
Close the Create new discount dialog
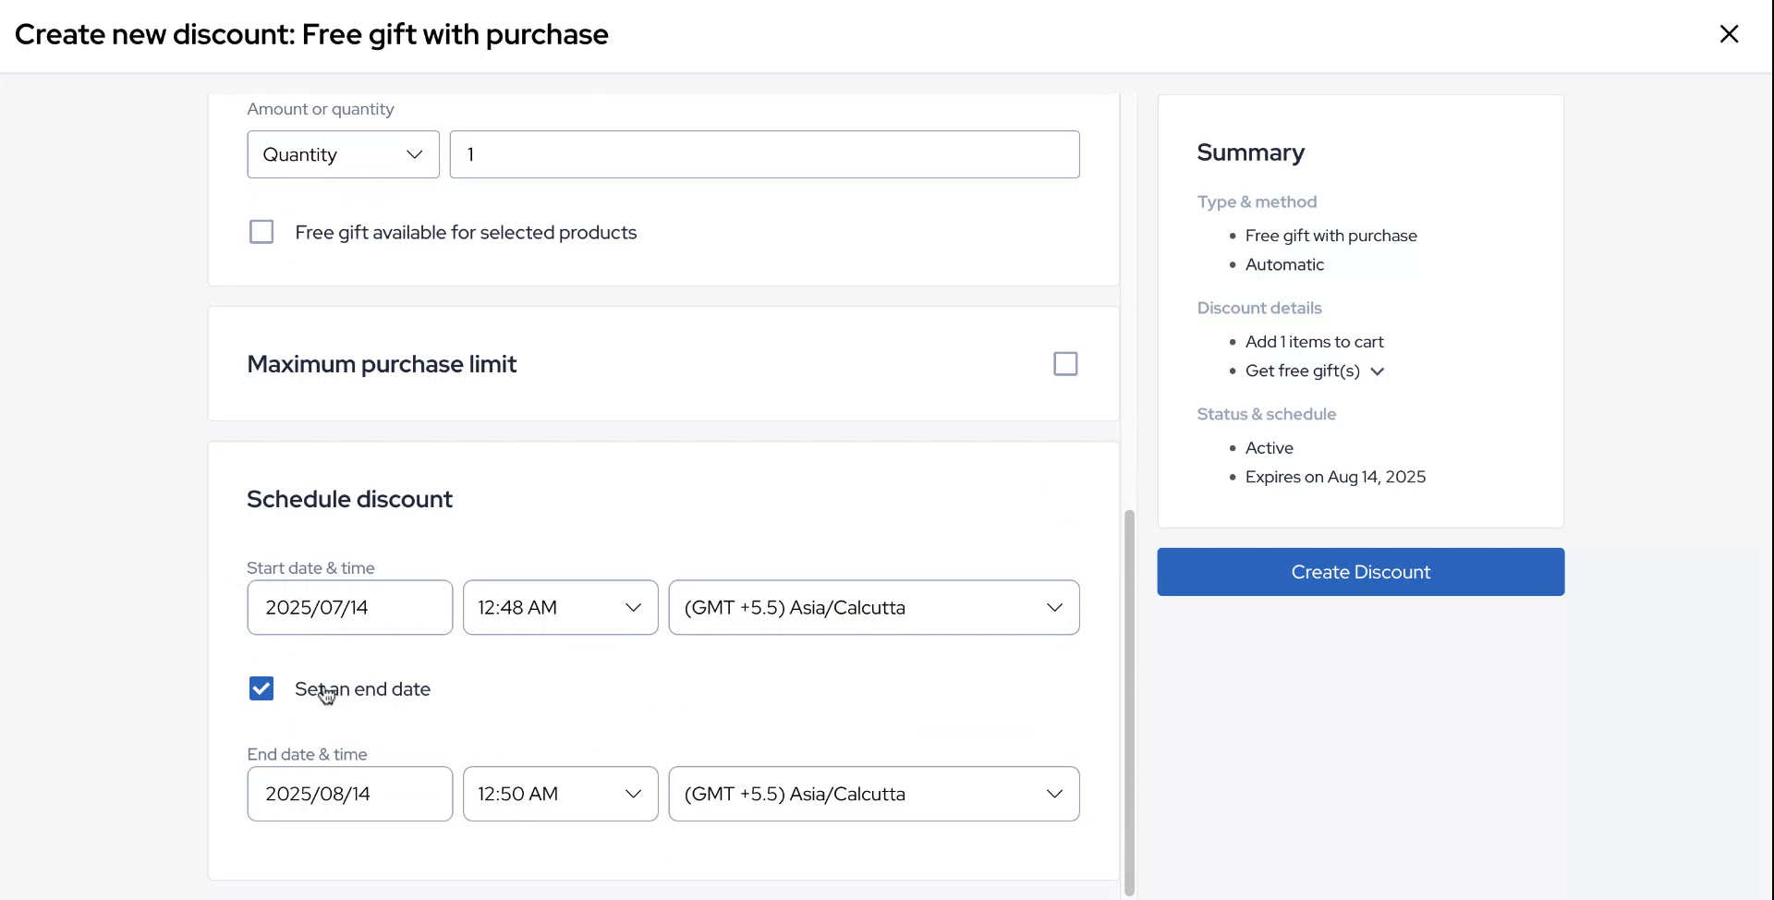(1729, 34)
